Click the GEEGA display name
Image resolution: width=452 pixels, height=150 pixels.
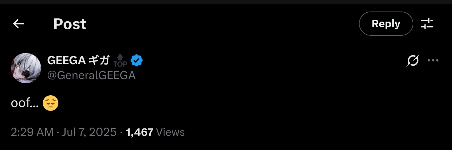(x=66, y=60)
